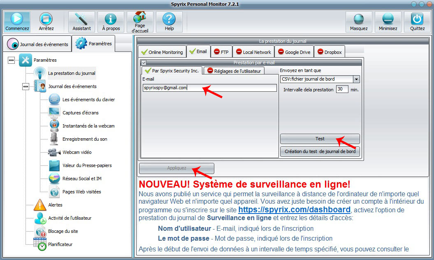Viewport: 434px width, 260px height.
Task: Select Réglages de l'utilisateur sub-tab
Action: coord(234,71)
